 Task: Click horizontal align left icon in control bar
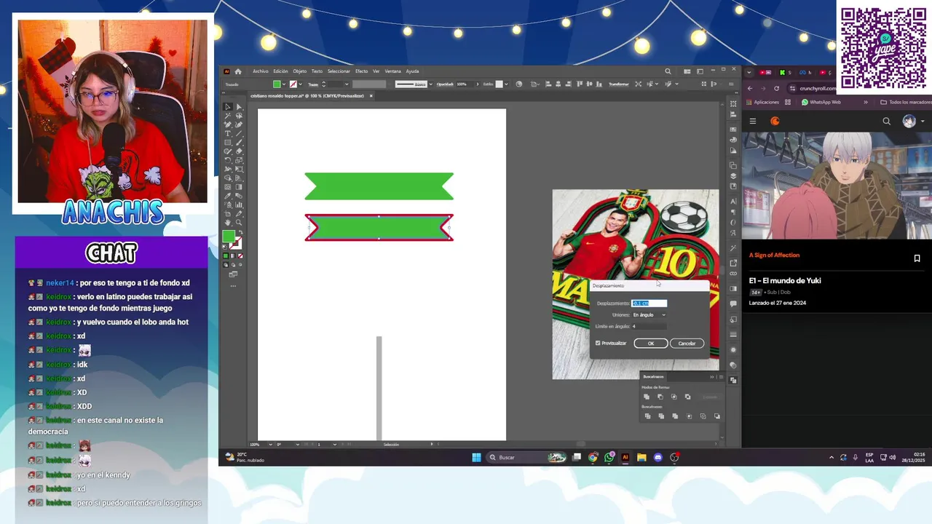(548, 84)
